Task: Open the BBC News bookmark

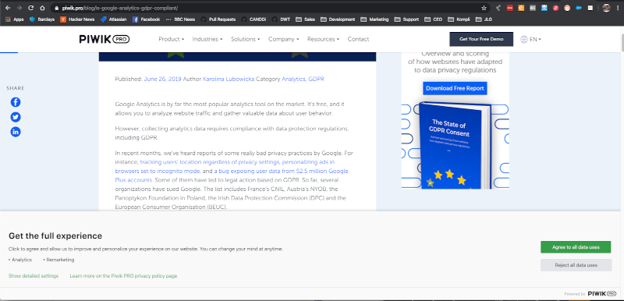Action: point(181,19)
